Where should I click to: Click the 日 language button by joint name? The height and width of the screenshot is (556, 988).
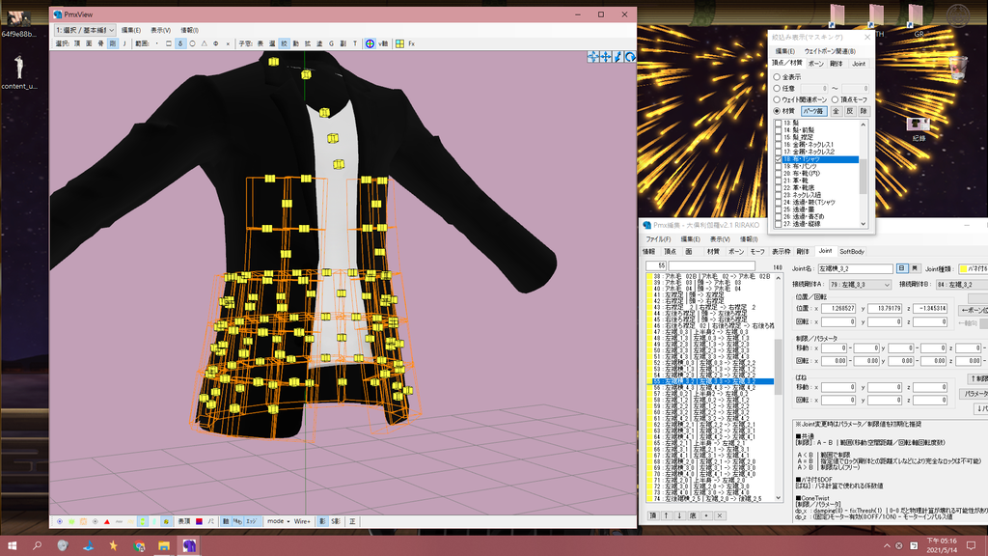click(x=902, y=268)
